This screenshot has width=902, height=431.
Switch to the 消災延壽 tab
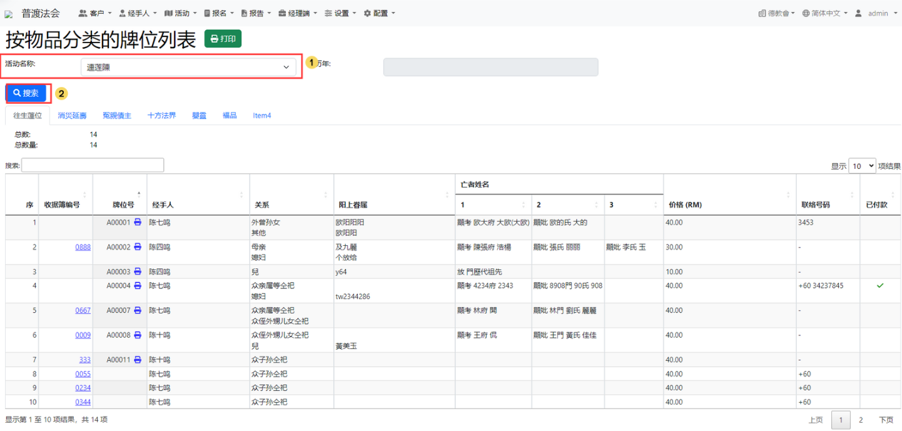point(72,116)
